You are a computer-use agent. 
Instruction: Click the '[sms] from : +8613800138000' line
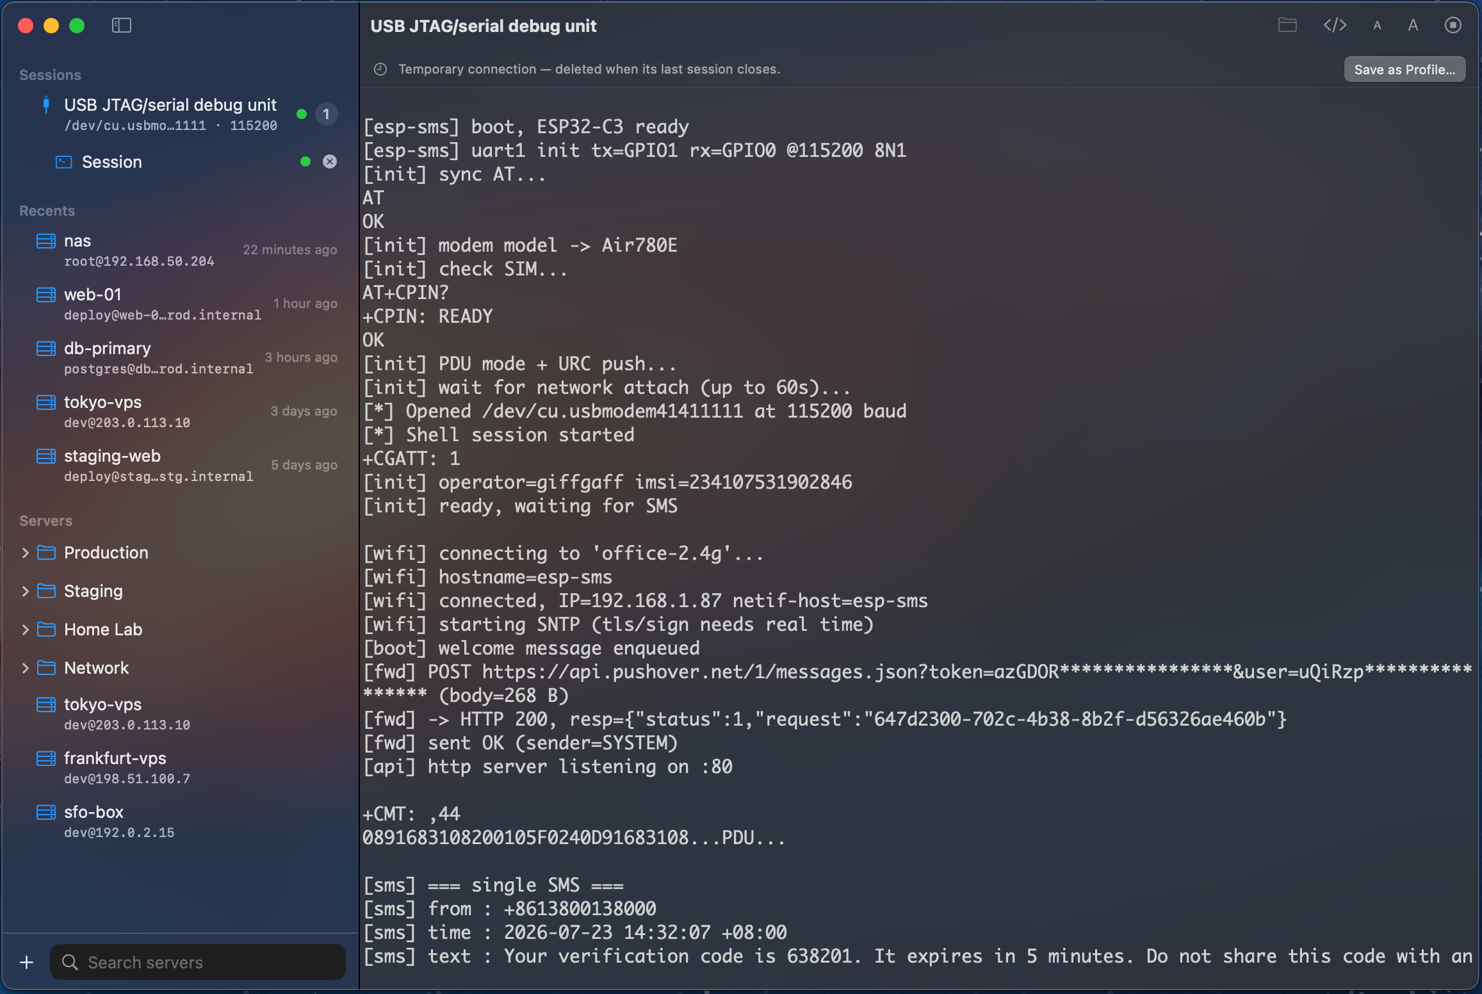(510, 909)
